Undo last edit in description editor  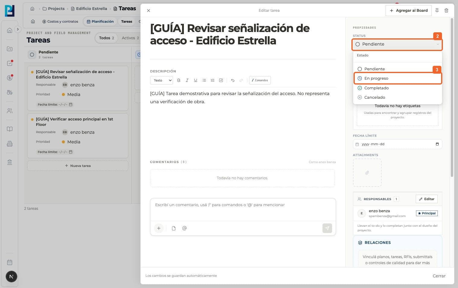click(233, 80)
